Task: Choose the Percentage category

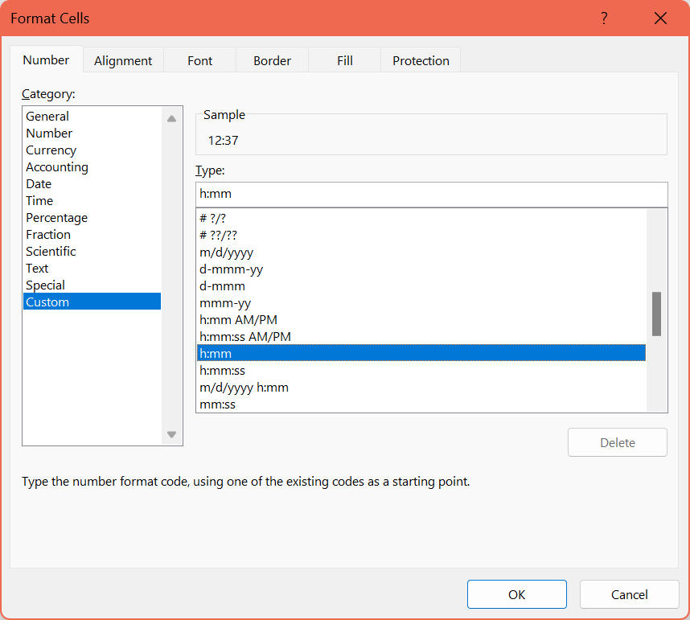Action: (x=56, y=217)
